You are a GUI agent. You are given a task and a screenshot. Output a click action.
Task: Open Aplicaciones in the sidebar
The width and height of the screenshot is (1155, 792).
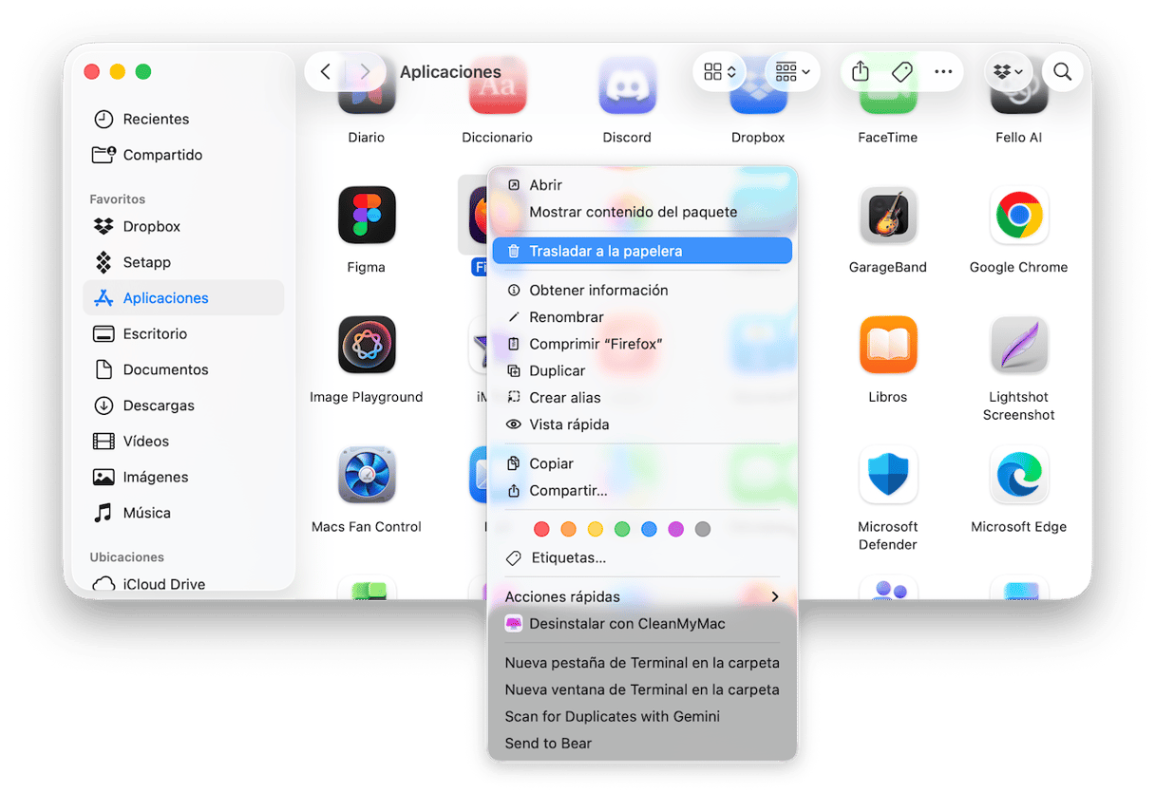pos(183,297)
